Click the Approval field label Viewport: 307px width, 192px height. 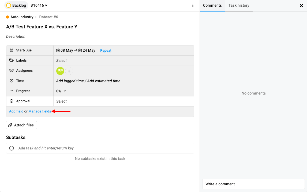(x=23, y=101)
